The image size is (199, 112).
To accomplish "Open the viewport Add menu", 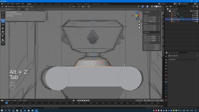I will (27, 7).
